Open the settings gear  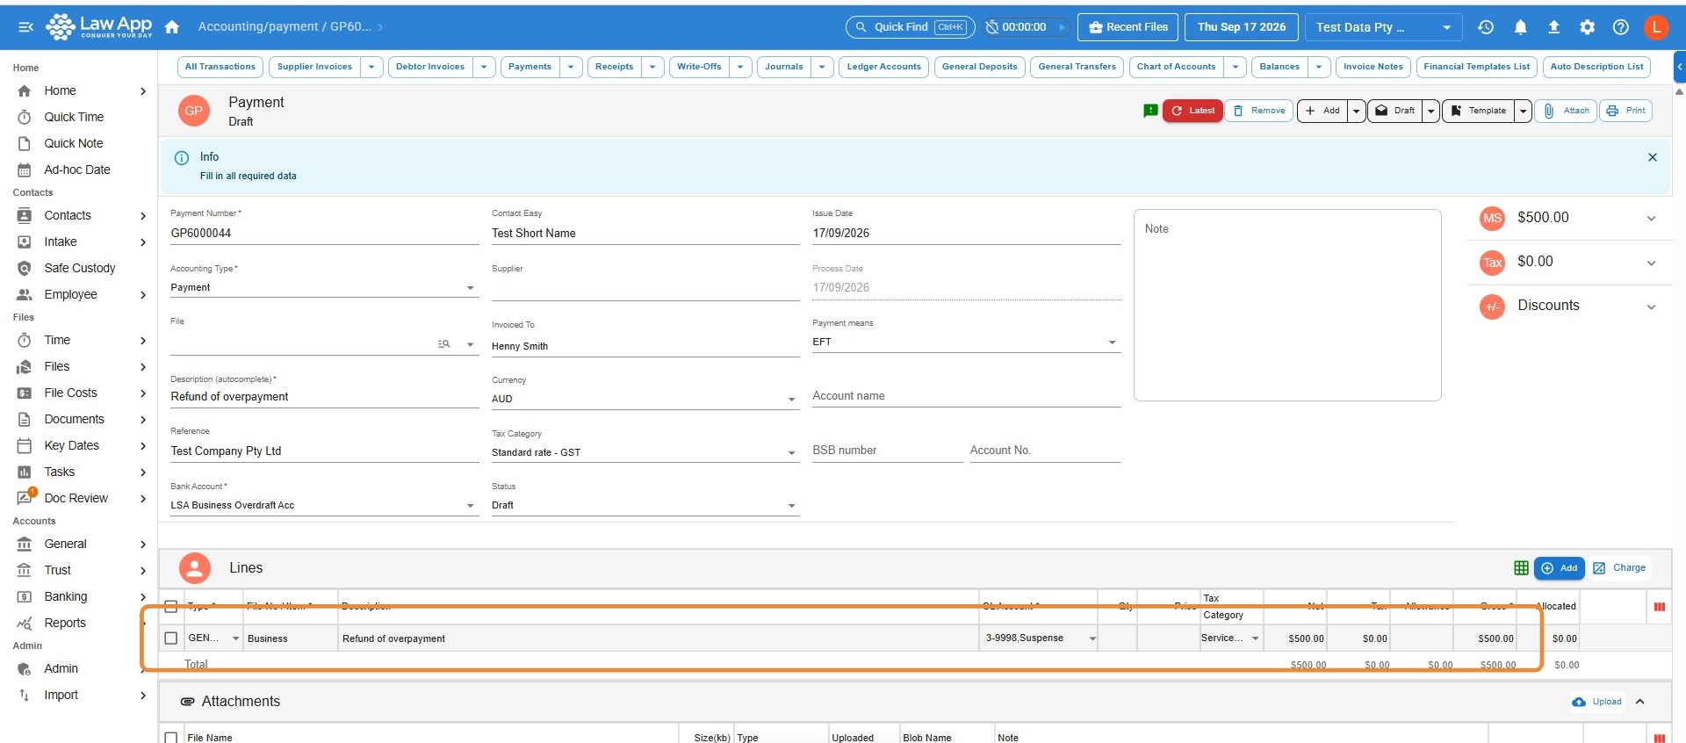[1588, 27]
